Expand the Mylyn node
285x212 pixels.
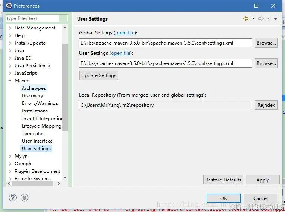point(10,156)
